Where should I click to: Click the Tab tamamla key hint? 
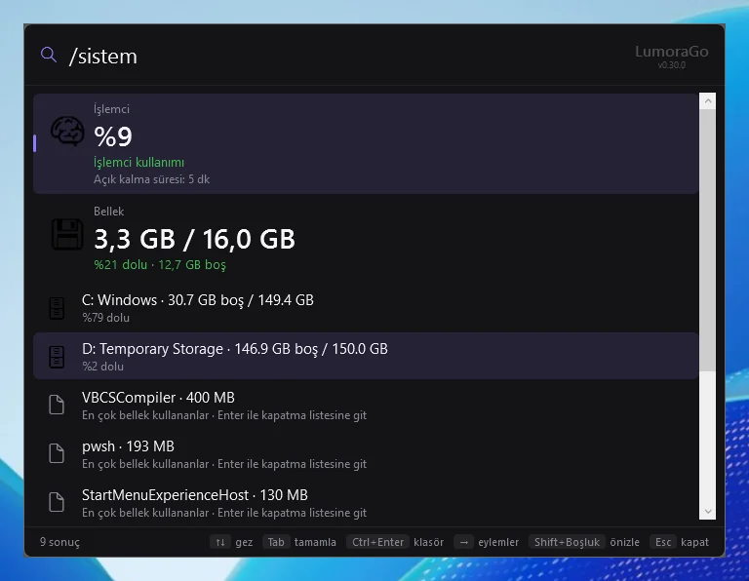point(299,542)
